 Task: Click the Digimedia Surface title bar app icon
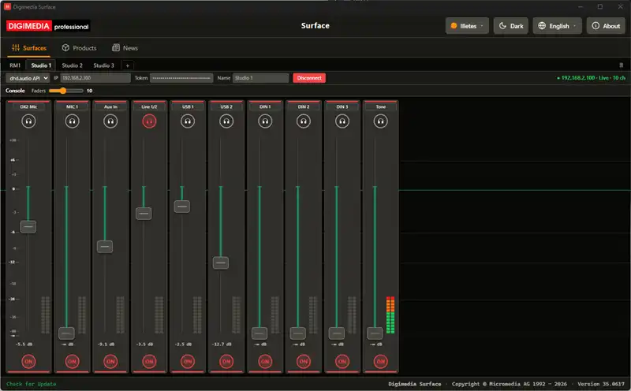tap(7, 7)
